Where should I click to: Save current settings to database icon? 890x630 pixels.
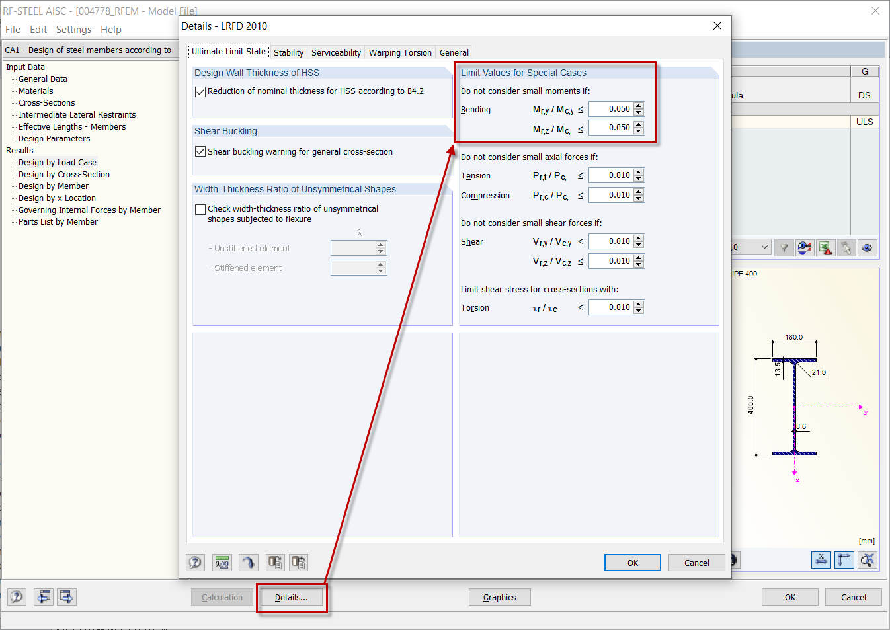click(x=275, y=562)
